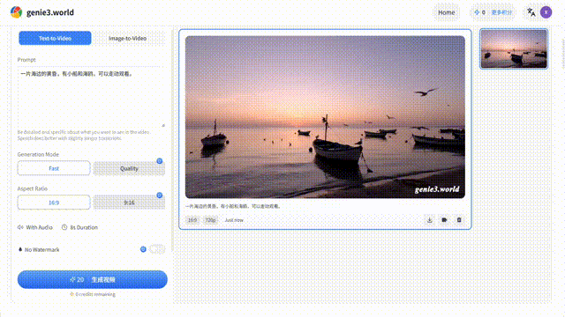565x317 pixels.
Task: Click the 16:9 tag under the video
Action: 192,220
